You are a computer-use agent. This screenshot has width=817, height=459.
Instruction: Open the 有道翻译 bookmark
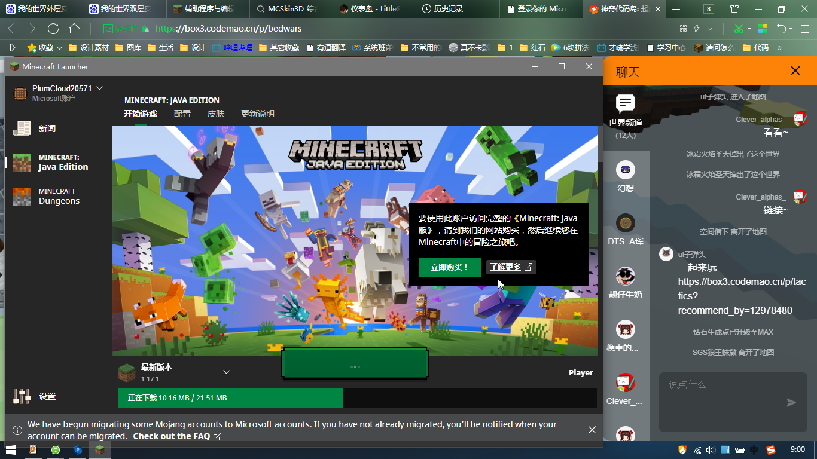click(x=327, y=48)
